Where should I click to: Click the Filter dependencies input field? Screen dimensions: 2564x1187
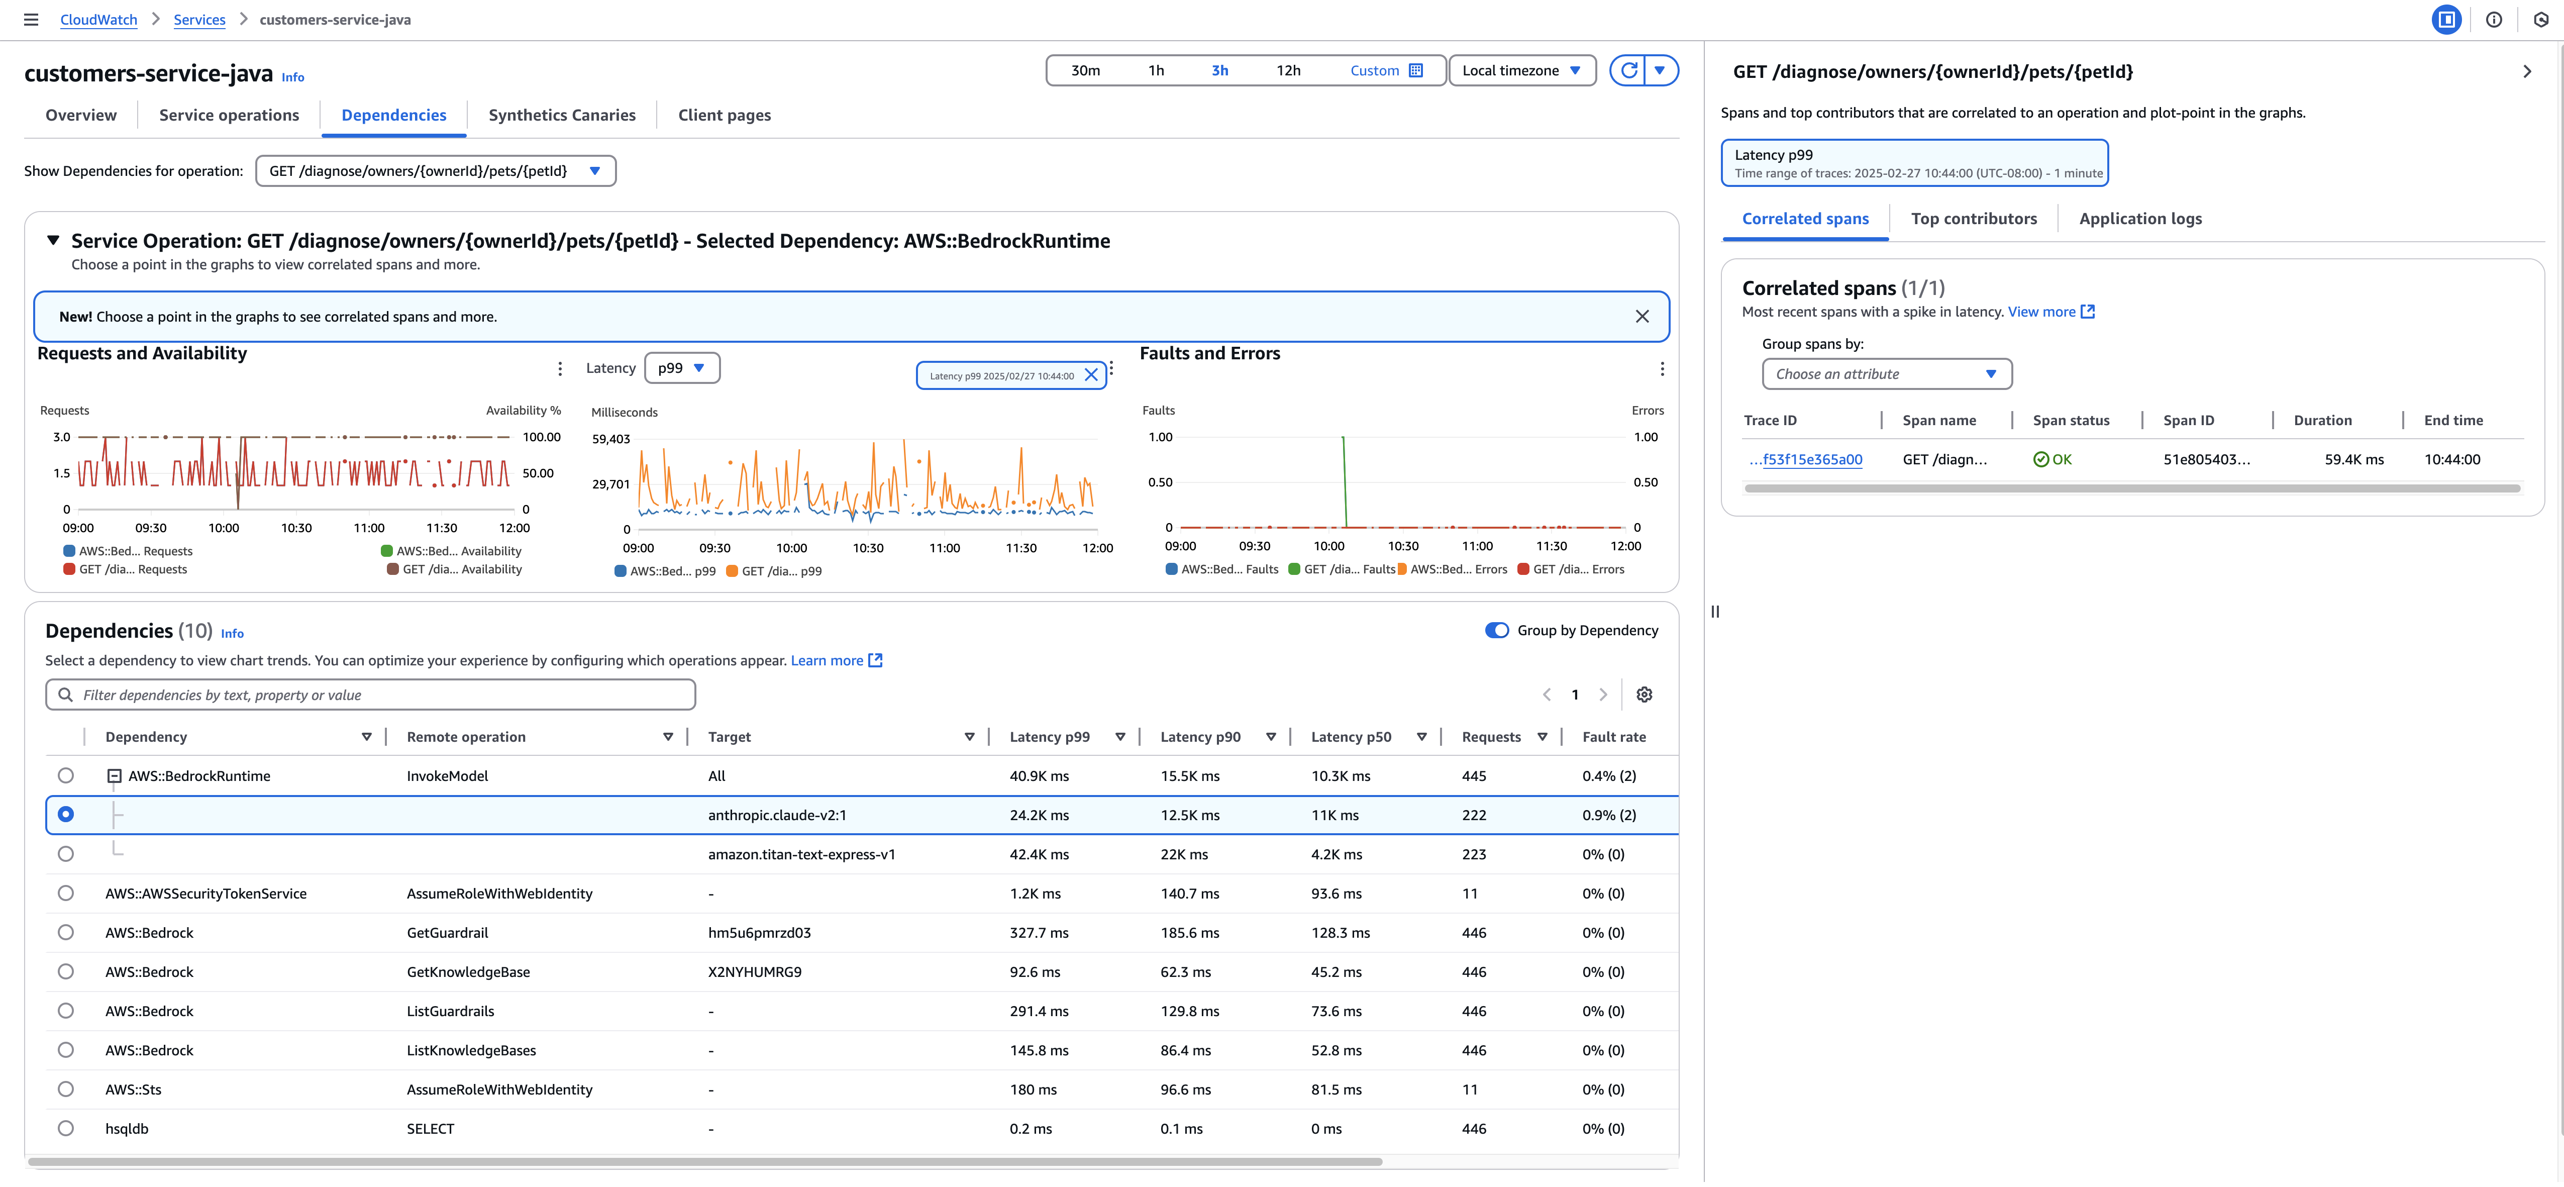click(x=368, y=694)
